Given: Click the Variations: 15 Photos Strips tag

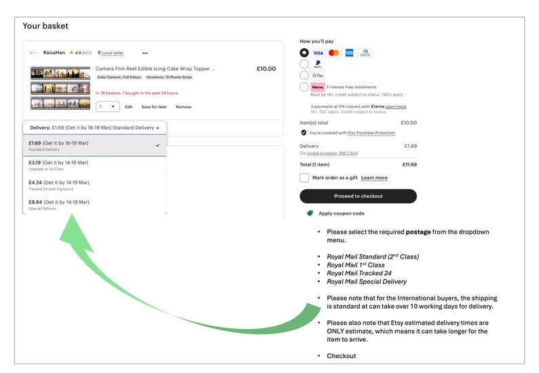Looking at the screenshot, I should [x=169, y=77].
